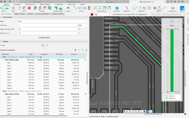Open the GHz frequency unit dropdown
This screenshot has width=189, height=118.
[83, 25]
